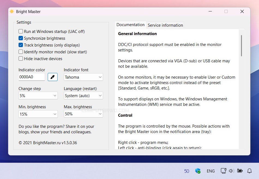Click the 'Do you like the program?' text

click(x=56, y=129)
